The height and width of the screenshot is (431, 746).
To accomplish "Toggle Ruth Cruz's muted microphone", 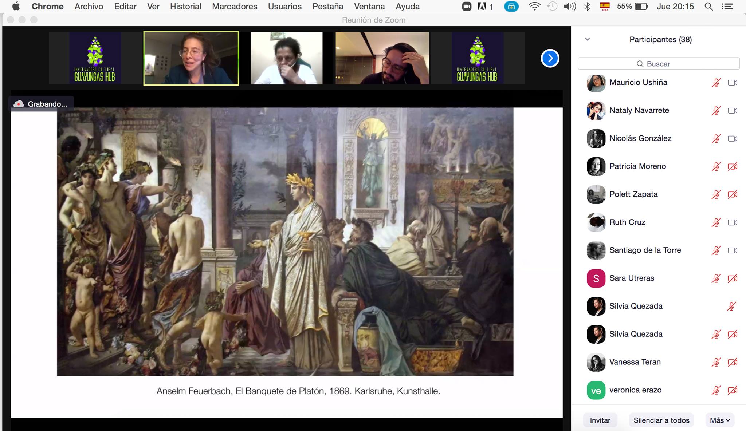I will point(716,222).
